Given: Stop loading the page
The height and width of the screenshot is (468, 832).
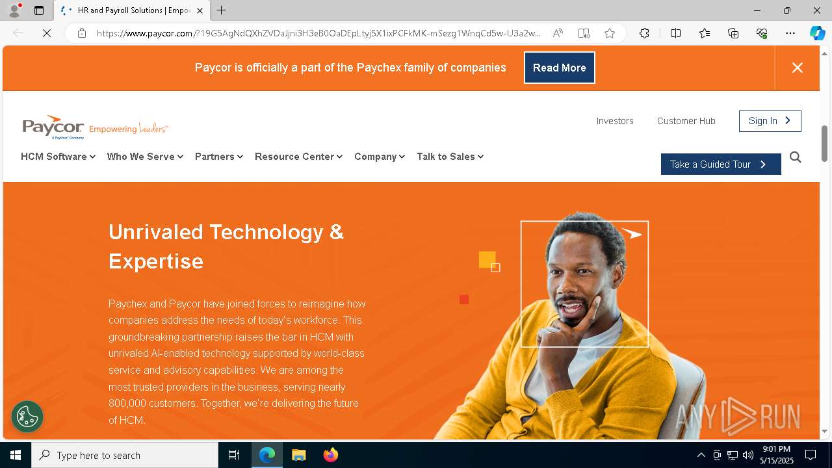Looking at the screenshot, I should point(47,33).
